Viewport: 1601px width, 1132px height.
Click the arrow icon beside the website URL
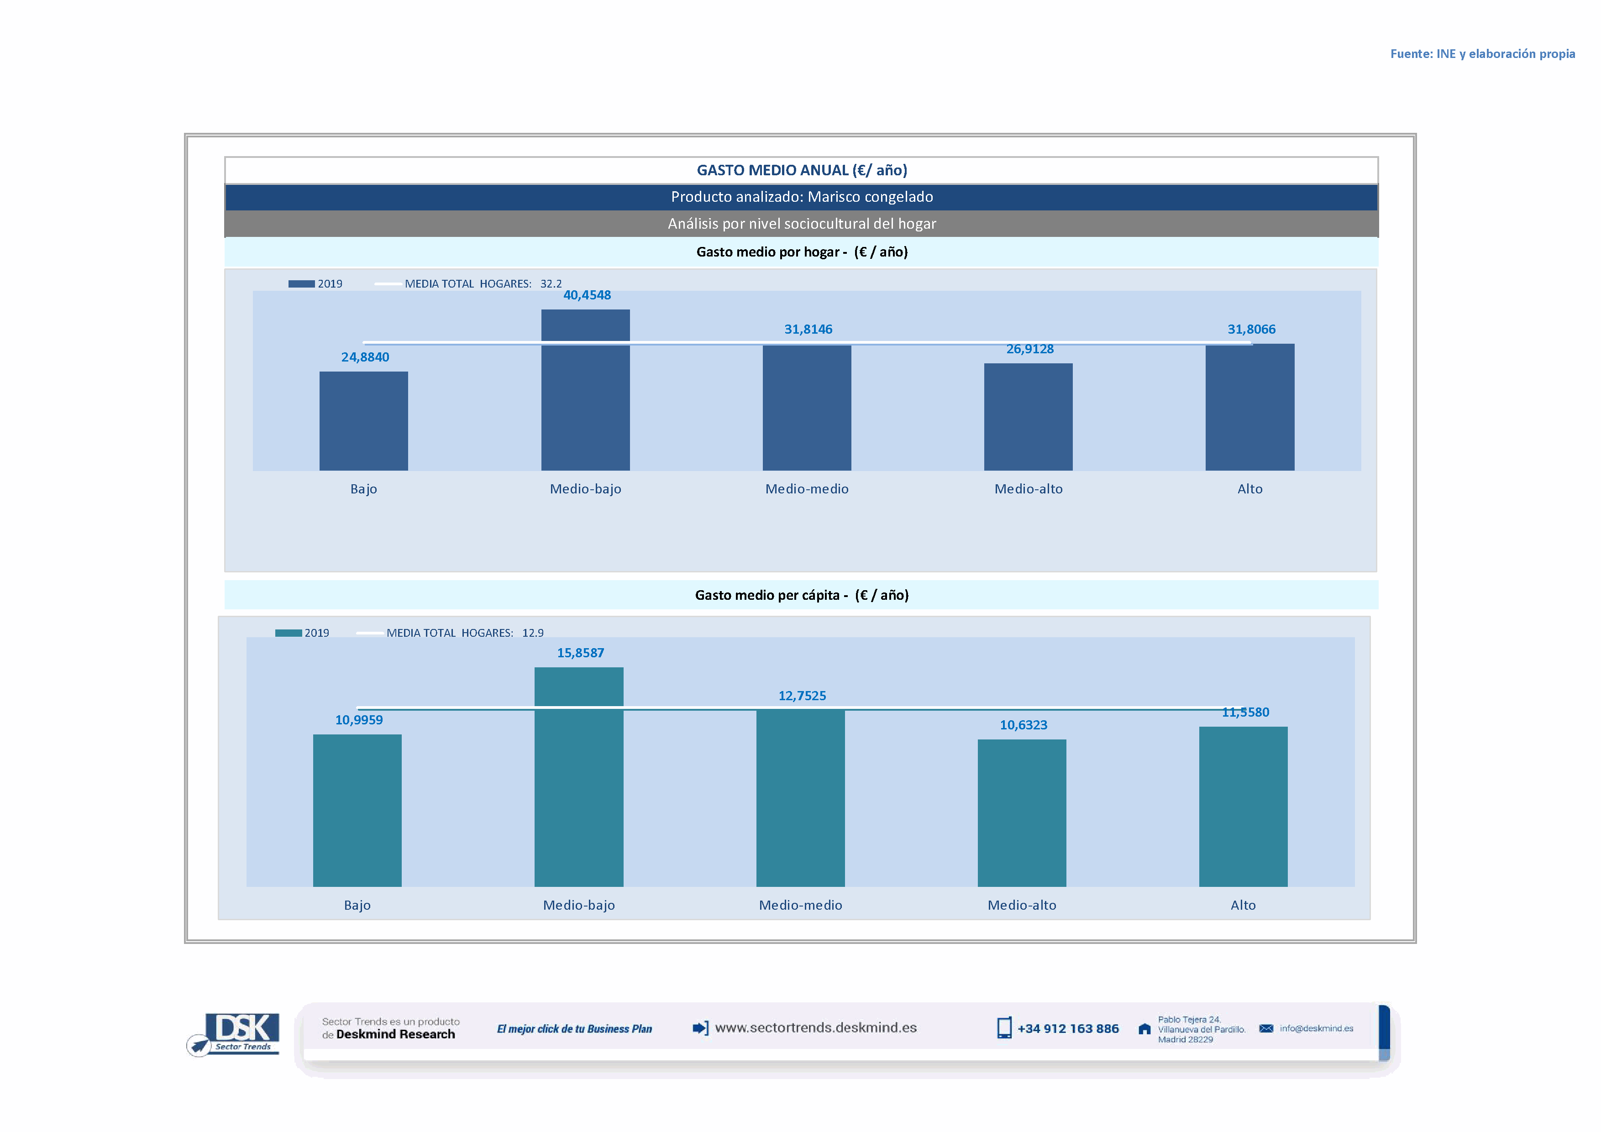tap(700, 1028)
